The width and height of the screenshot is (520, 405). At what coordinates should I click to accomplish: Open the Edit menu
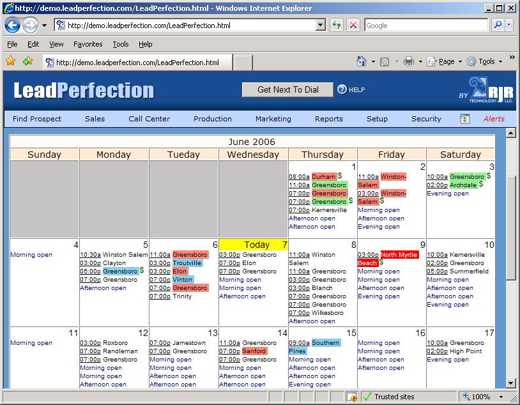[33, 44]
